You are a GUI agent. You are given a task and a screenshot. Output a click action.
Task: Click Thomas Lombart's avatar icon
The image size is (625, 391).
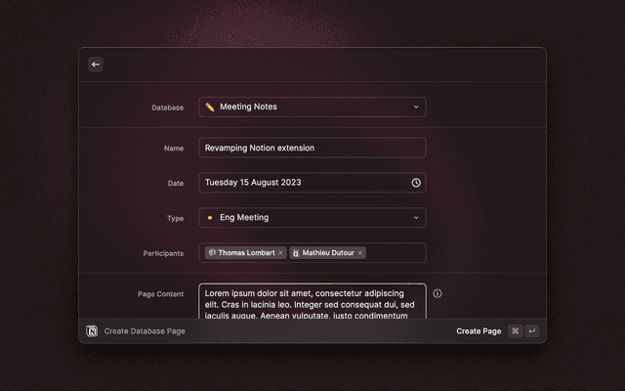pos(211,253)
